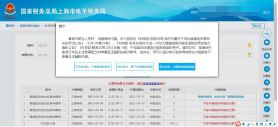Click the 申报类型 column header
The height and width of the screenshot is (127, 278).
[77, 90]
